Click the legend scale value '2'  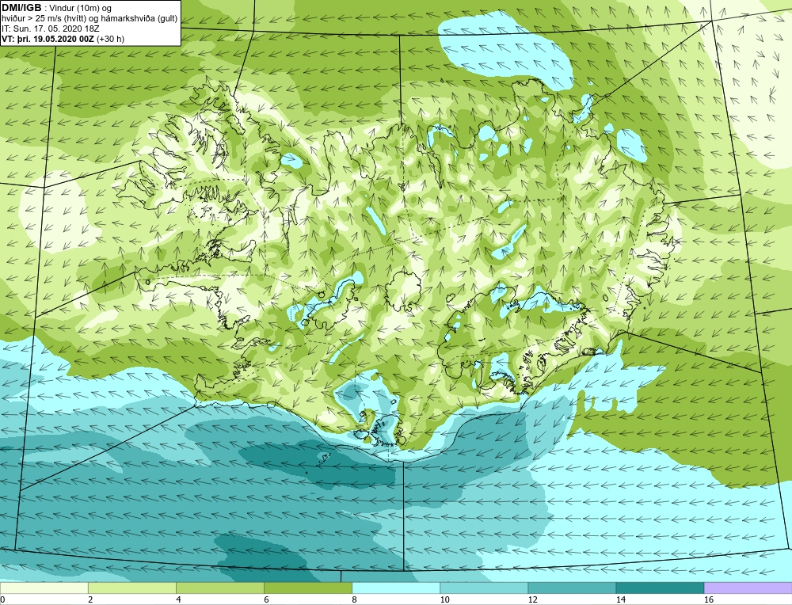(90, 600)
